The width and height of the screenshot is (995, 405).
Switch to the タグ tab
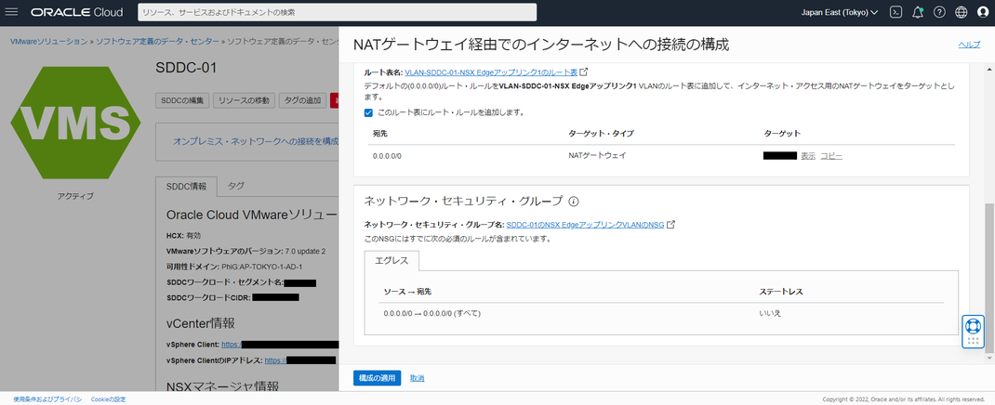(235, 187)
